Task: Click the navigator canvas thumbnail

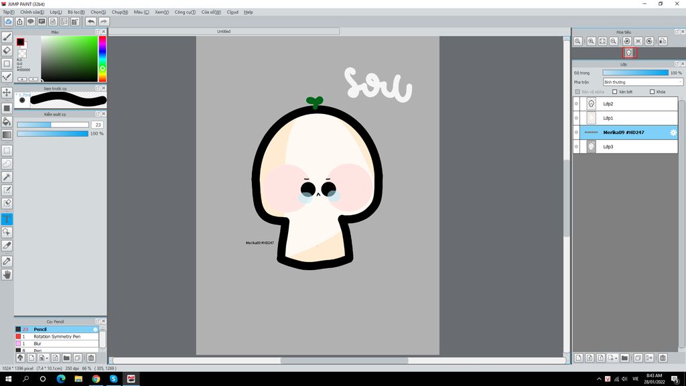Action: click(629, 53)
